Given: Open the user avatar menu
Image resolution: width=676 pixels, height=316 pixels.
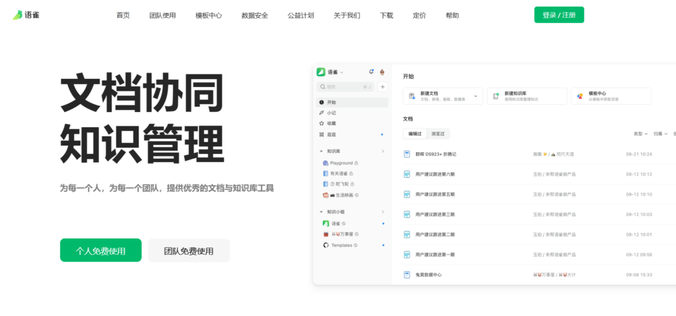Looking at the screenshot, I should coord(382,72).
